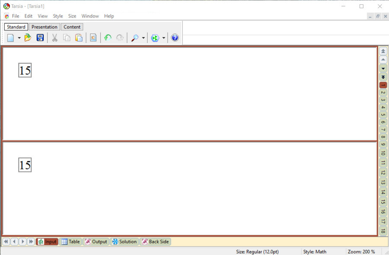Copy selection with the Copy icon

[67, 38]
